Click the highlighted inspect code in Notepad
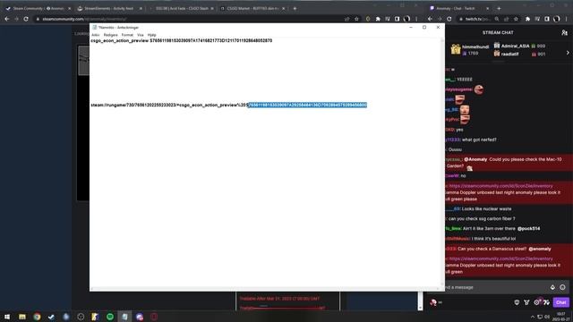 click(x=307, y=106)
